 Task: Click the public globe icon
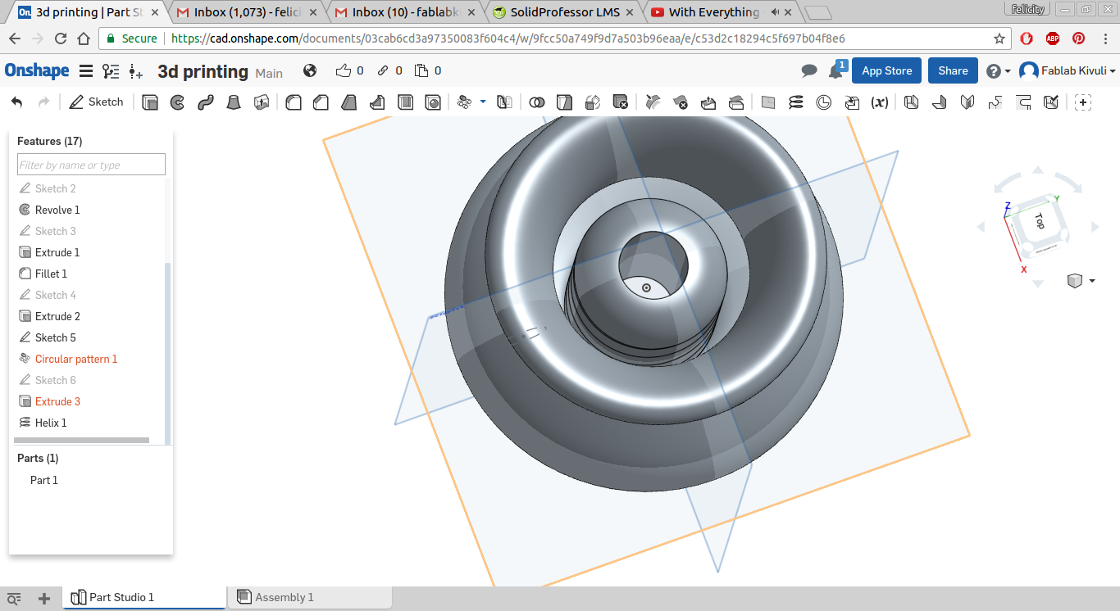click(x=310, y=71)
